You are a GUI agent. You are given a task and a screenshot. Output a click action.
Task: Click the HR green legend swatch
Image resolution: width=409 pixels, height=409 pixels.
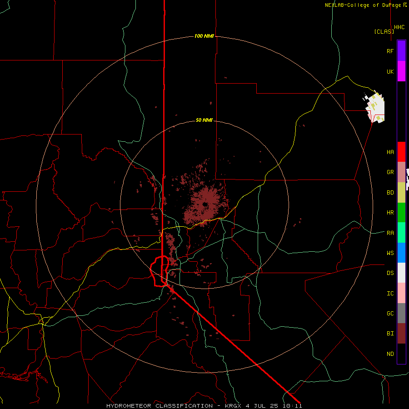click(x=401, y=213)
